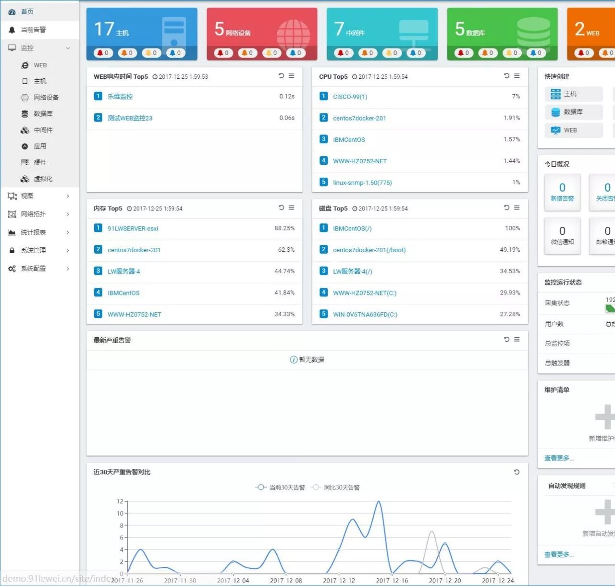The width and height of the screenshot is (615, 586).
Task: Open CISCO-99(1) CPU entry
Action: [x=350, y=97]
